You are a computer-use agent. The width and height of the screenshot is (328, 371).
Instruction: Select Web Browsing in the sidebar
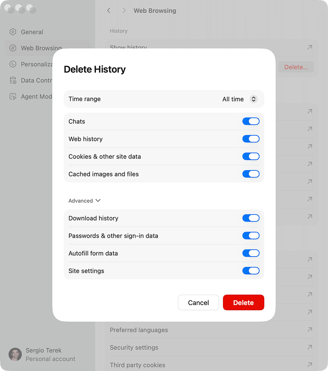pyautogui.click(x=48, y=48)
